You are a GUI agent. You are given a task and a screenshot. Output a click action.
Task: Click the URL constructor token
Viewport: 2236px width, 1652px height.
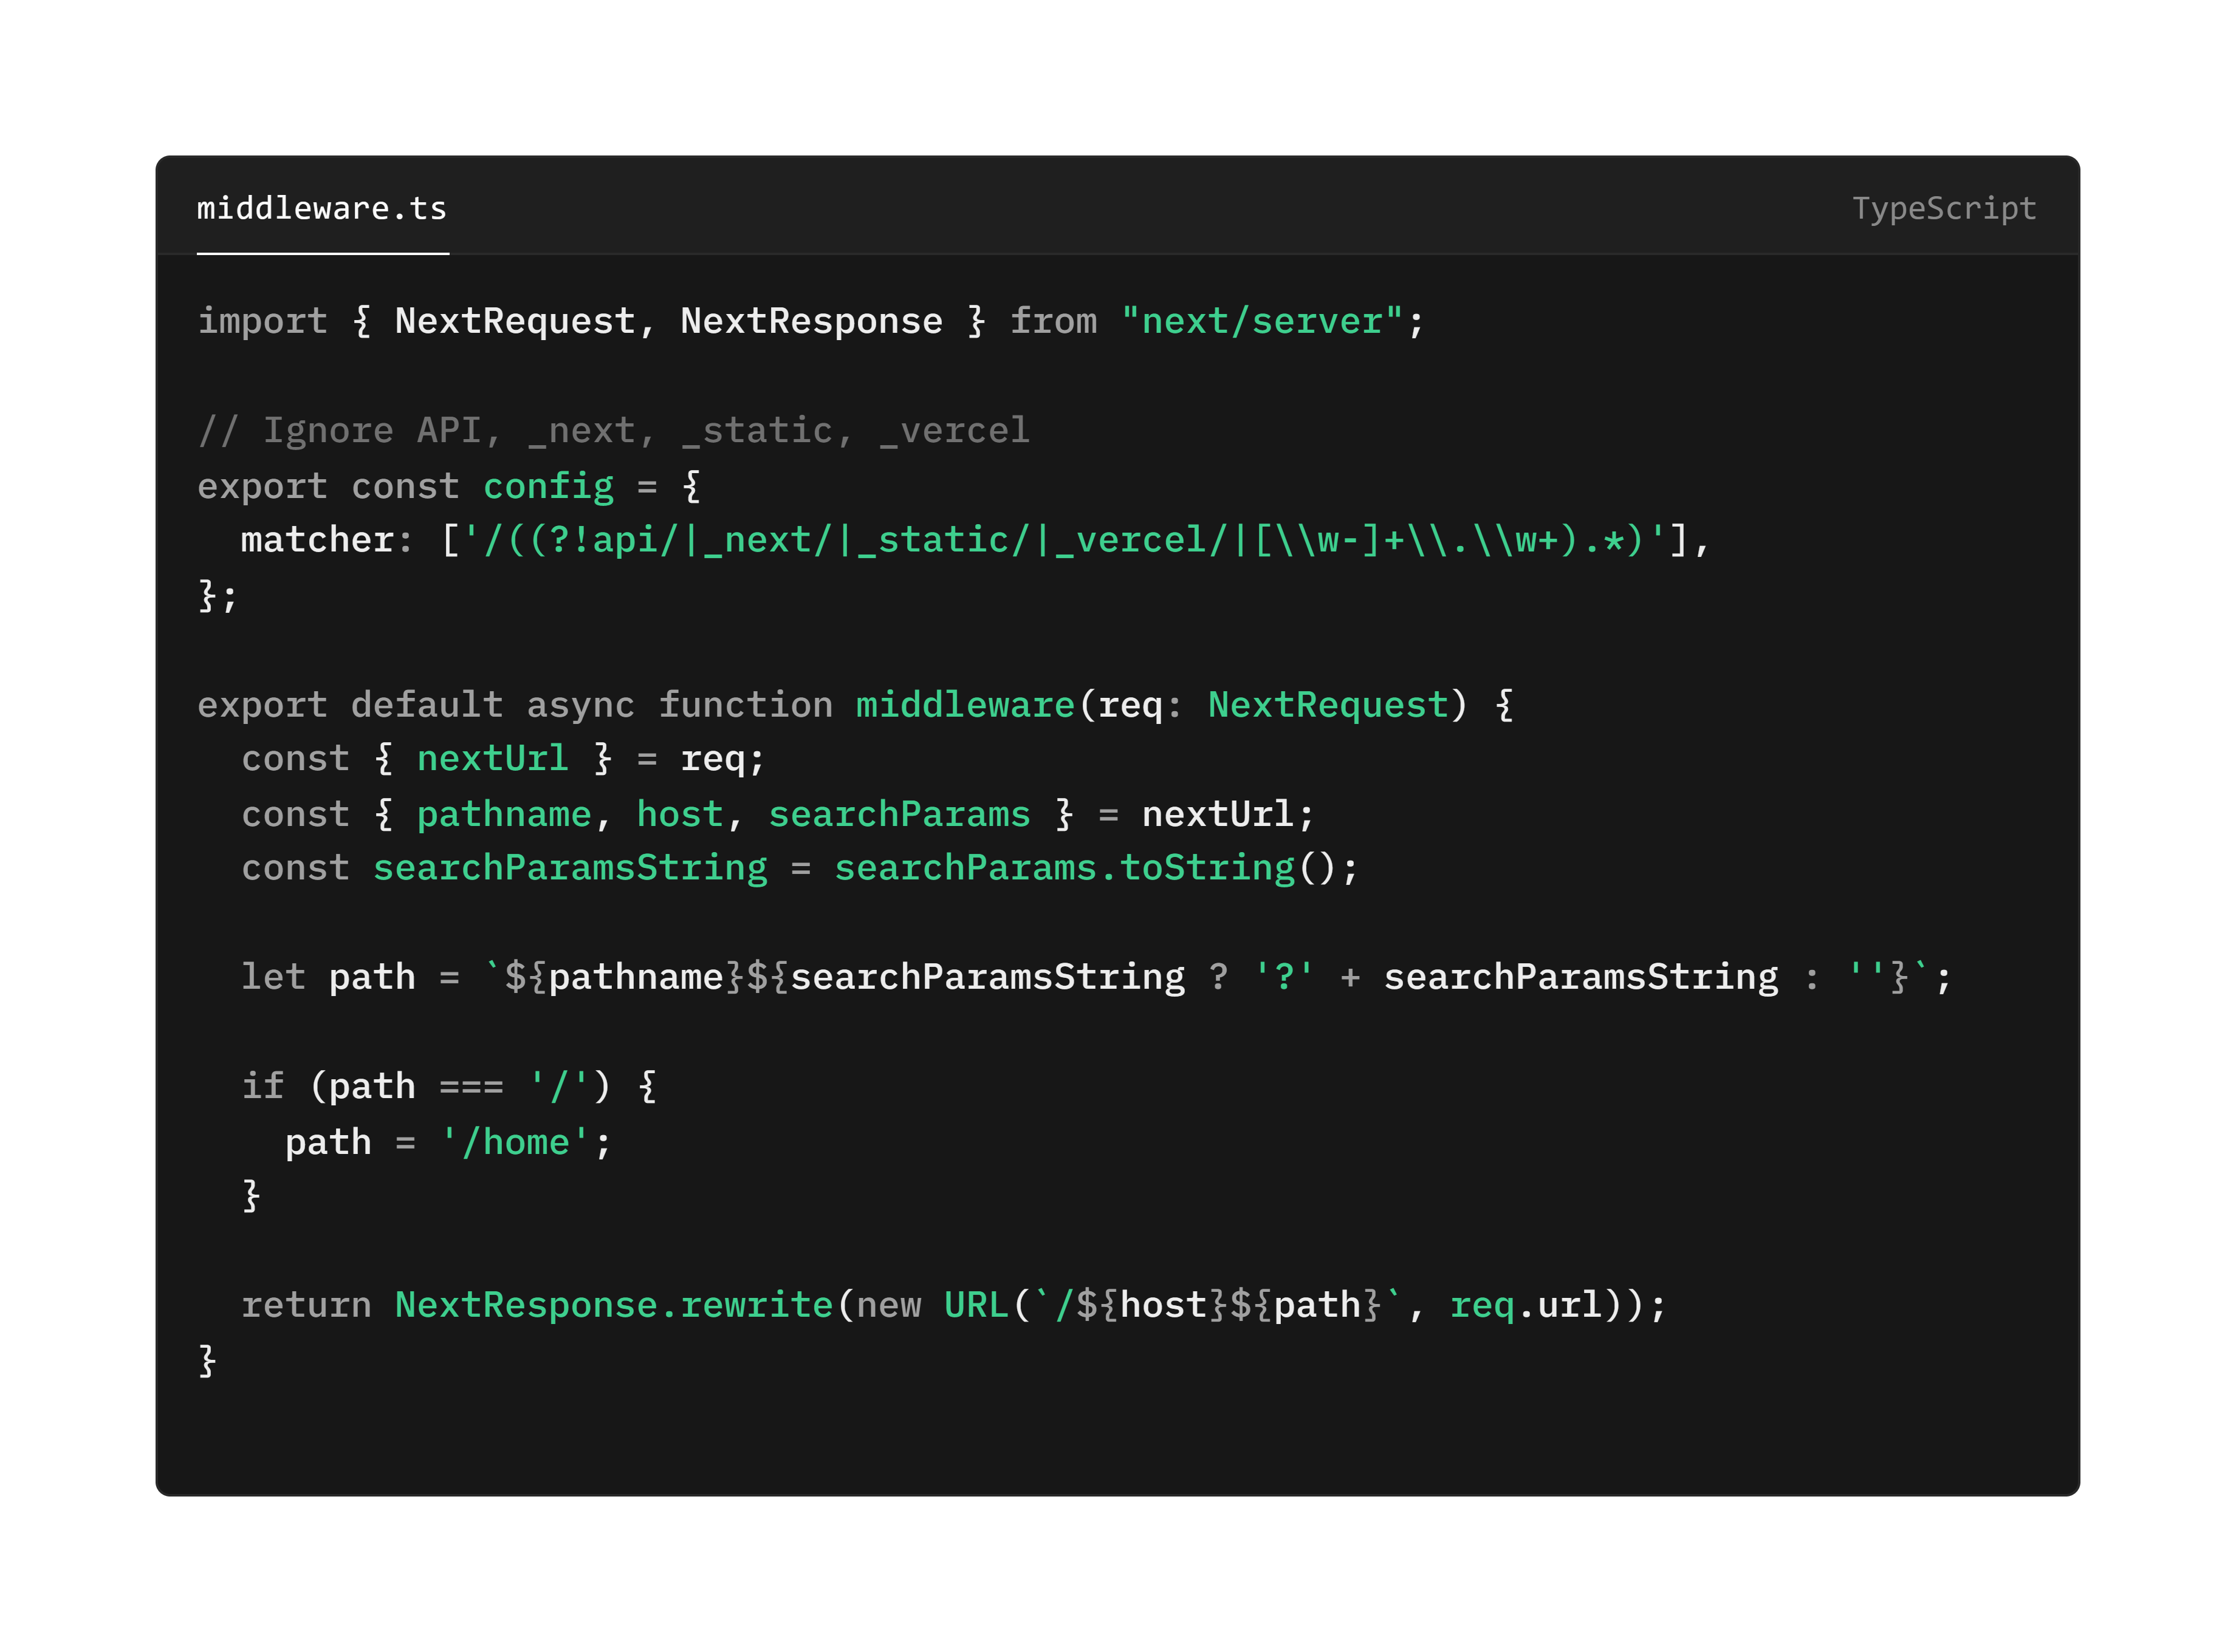coord(975,1303)
